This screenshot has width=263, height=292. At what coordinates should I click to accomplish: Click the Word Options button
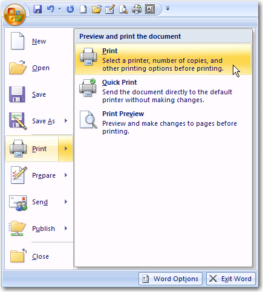(x=170, y=279)
